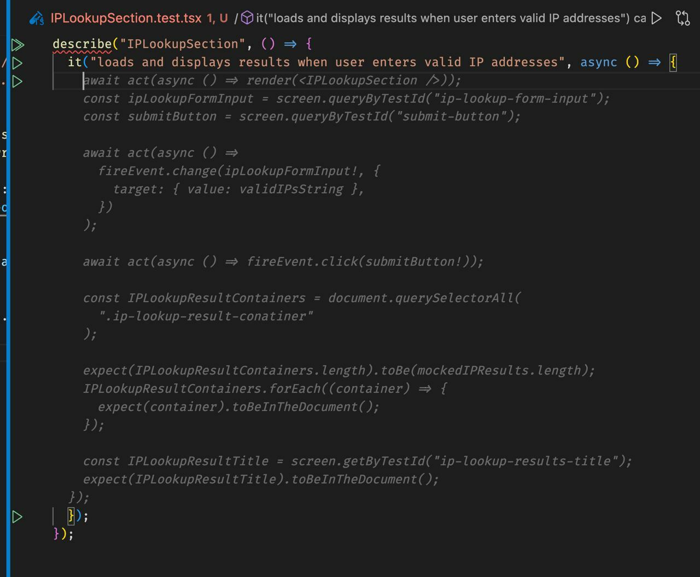
Task: Click the const IPLookupResultTitle line
Action: click(x=358, y=461)
